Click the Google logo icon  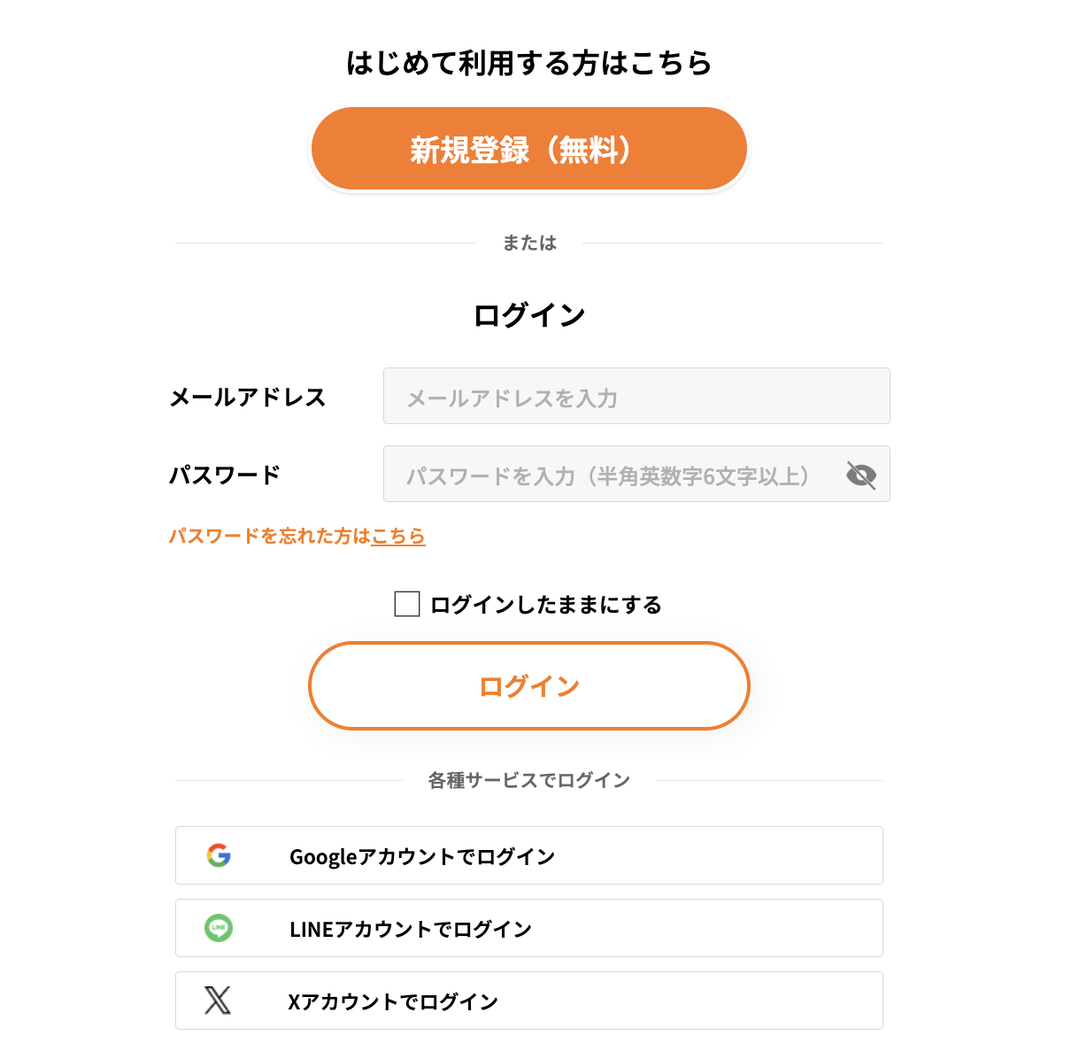coord(219,855)
